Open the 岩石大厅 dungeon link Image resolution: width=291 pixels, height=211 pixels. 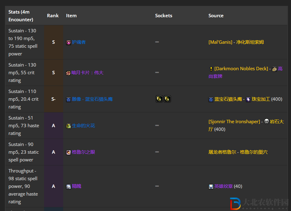click(x=277, y=122)
